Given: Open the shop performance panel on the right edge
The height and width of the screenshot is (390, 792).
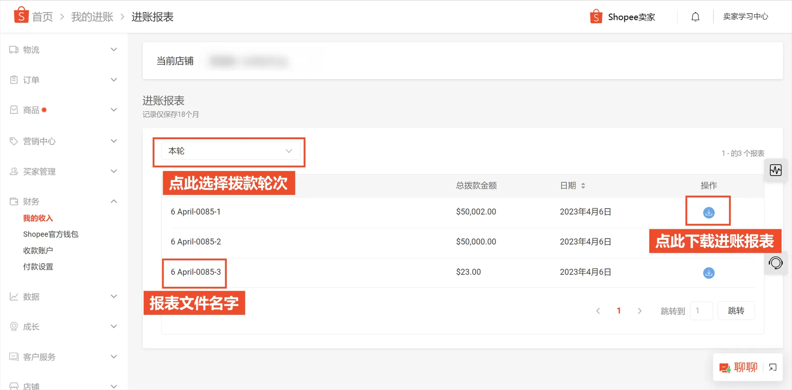Looking at the screenshot, I should (x=776, y=170).
